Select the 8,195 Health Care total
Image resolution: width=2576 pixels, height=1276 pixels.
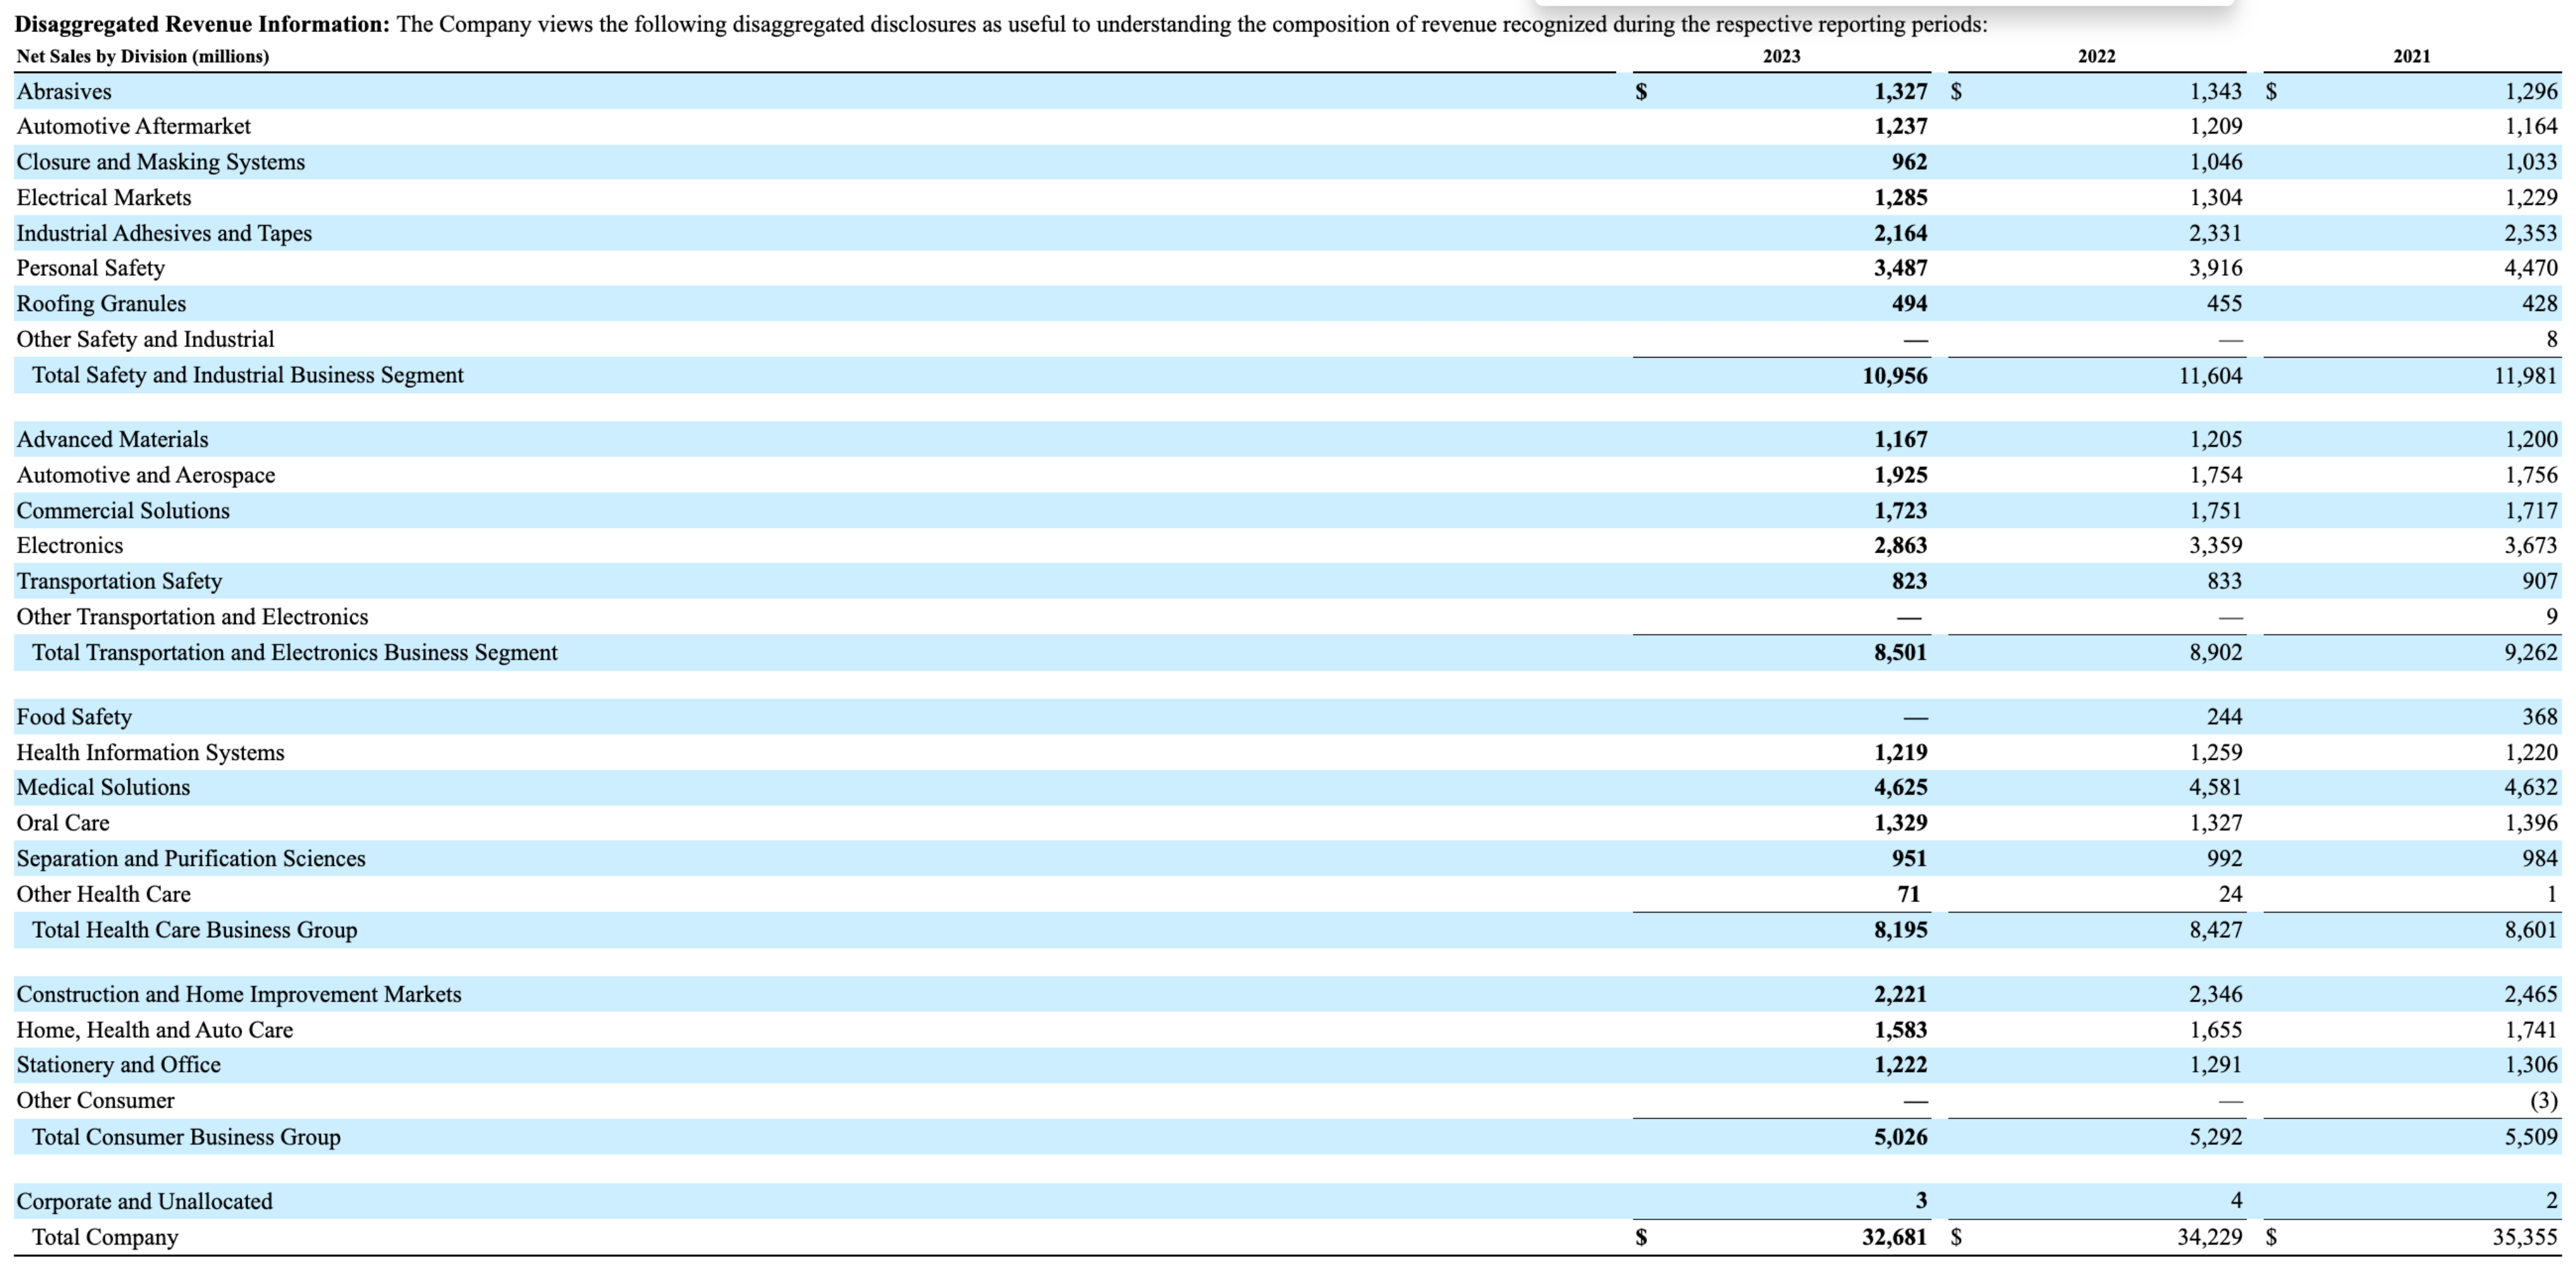click(1900, 930)
